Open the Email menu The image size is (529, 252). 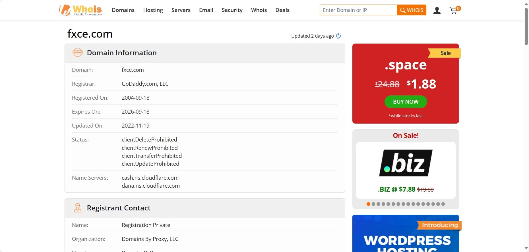click(x=206, y=10)
